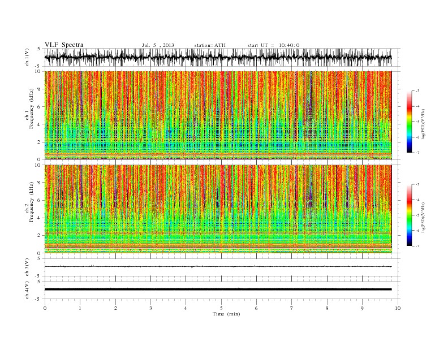The image size is (448, 346).
Task: Click inside the ch.1 spectrogram panel
Action: [218, 115]
